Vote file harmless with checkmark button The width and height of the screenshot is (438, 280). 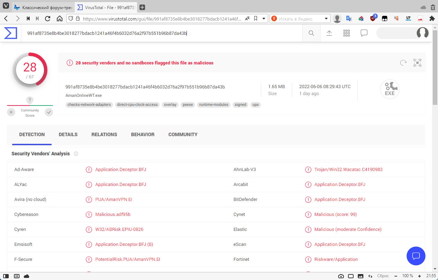point(49,112)
